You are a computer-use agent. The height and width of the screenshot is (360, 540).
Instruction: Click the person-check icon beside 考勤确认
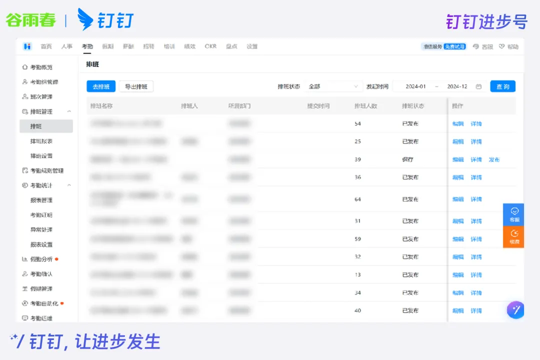pos(25,274)
